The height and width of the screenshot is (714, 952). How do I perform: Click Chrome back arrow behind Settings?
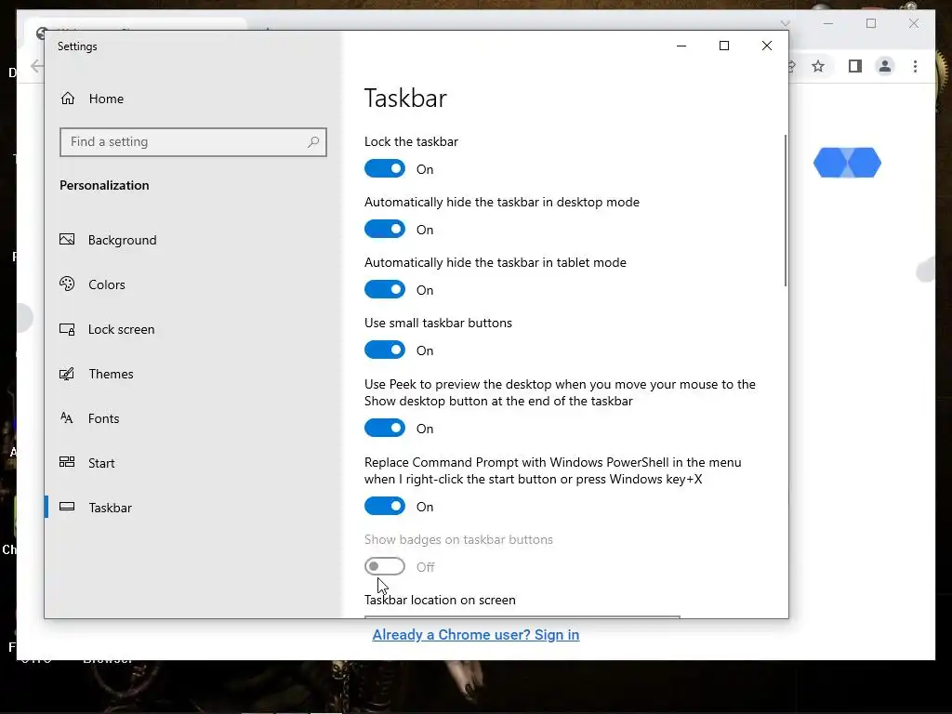(x=37, y=66)
